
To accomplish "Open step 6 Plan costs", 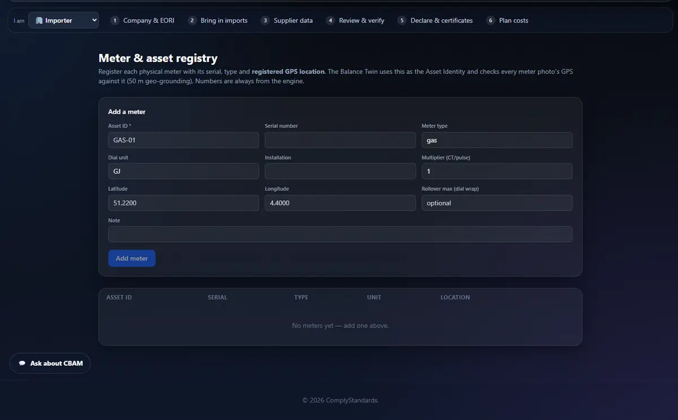I will pyautogui.click(x=507, y=20).
